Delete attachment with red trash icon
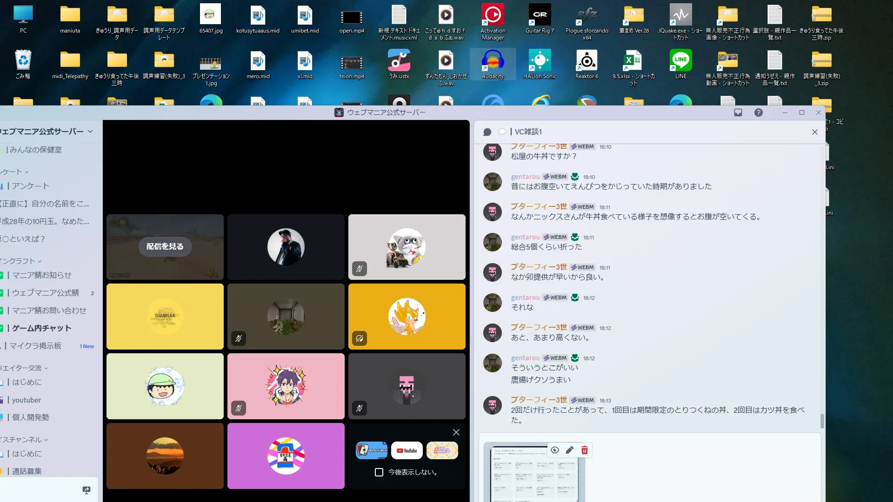893x502 pixels. click(585, 450)
